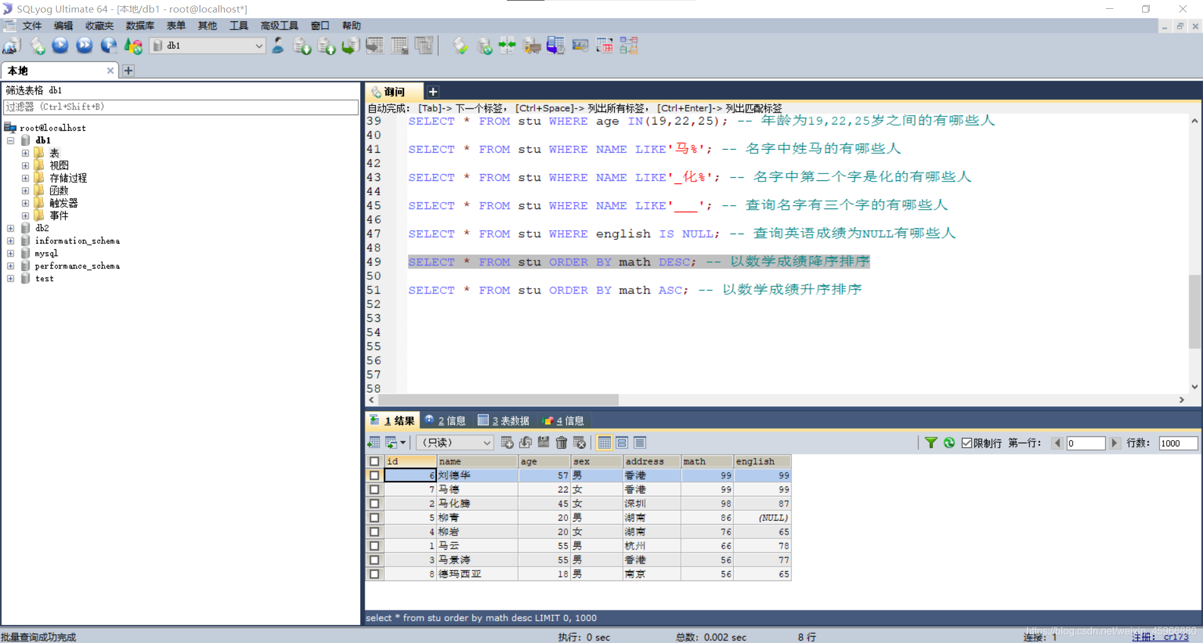This screenshot has height=643, width=1203.
Task: Switch to form view mode
Action: (x=622, y=443)
